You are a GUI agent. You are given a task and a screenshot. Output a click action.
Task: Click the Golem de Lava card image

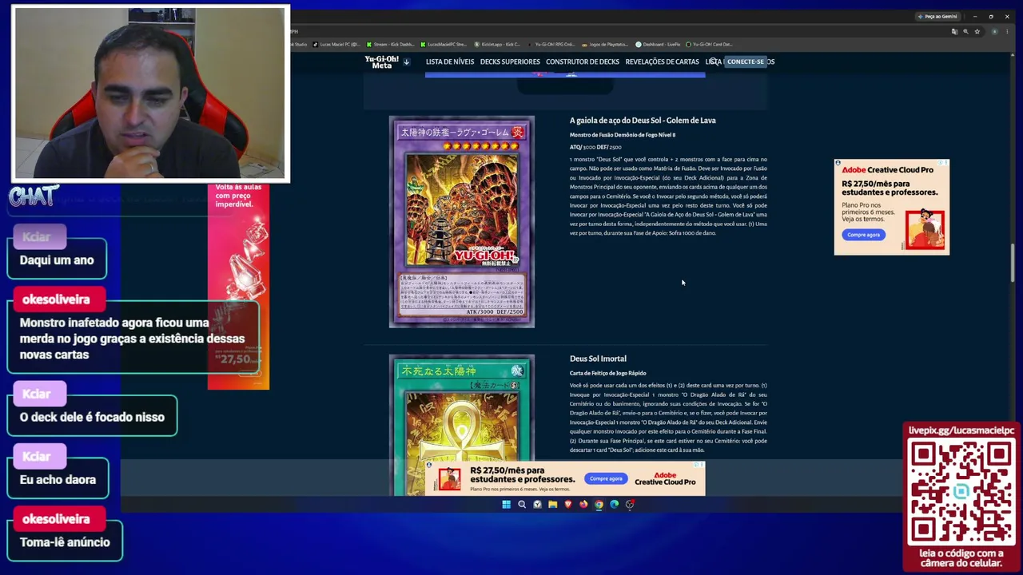[x=462, y=222]
